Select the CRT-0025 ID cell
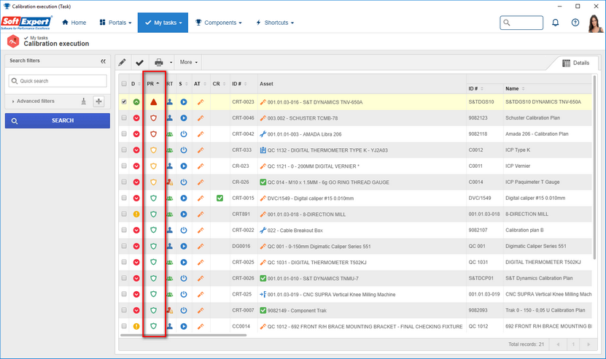The height and width of the screenshot is (359, 606). (243, 262)
